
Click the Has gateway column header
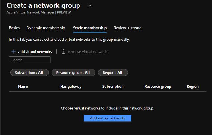[x=71, y=86]
